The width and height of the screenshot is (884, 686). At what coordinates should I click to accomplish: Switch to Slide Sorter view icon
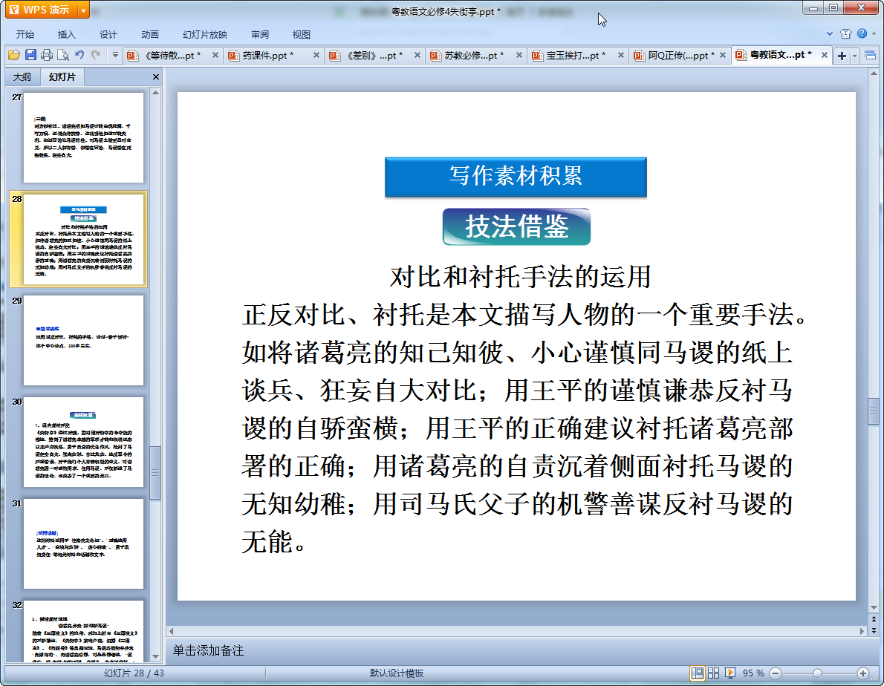coord(713,673)
